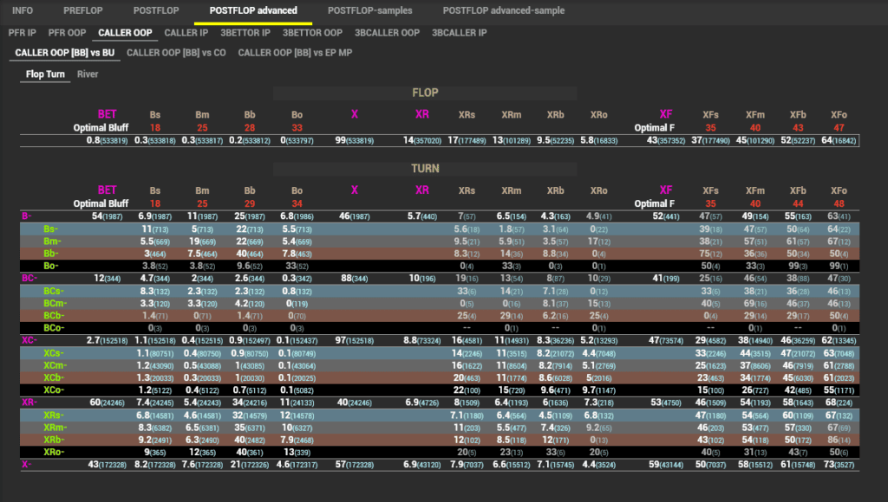The width and height of the screenshot is (888, 502).
Task: Click the Bm- row label
Action: [52, 241]
